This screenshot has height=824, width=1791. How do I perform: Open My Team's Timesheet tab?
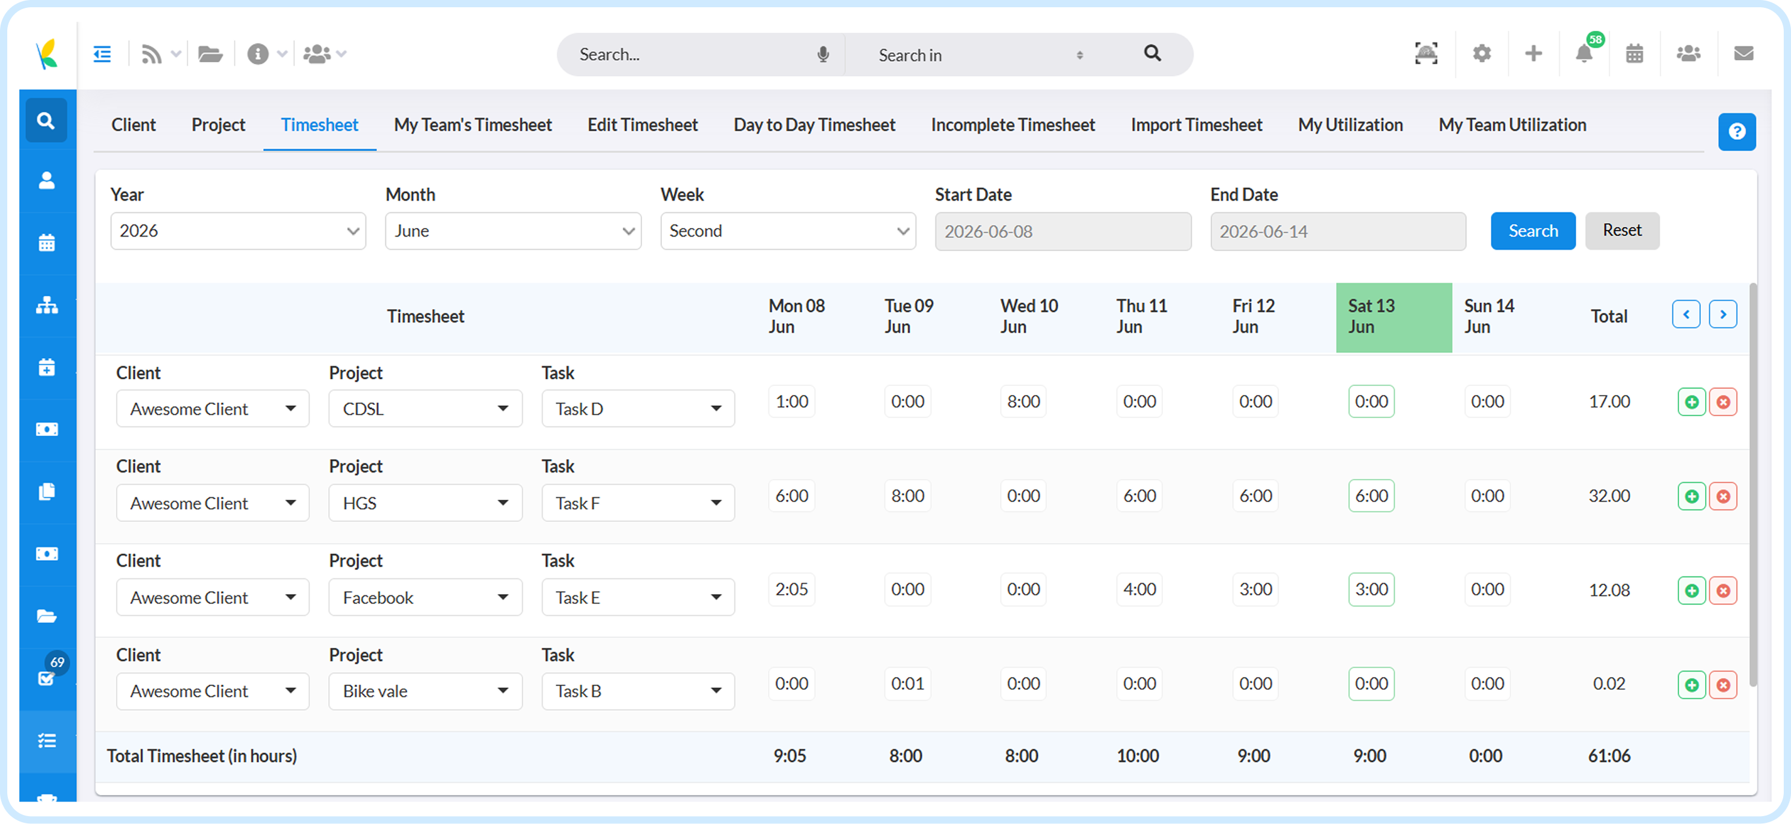click(473, 125)
